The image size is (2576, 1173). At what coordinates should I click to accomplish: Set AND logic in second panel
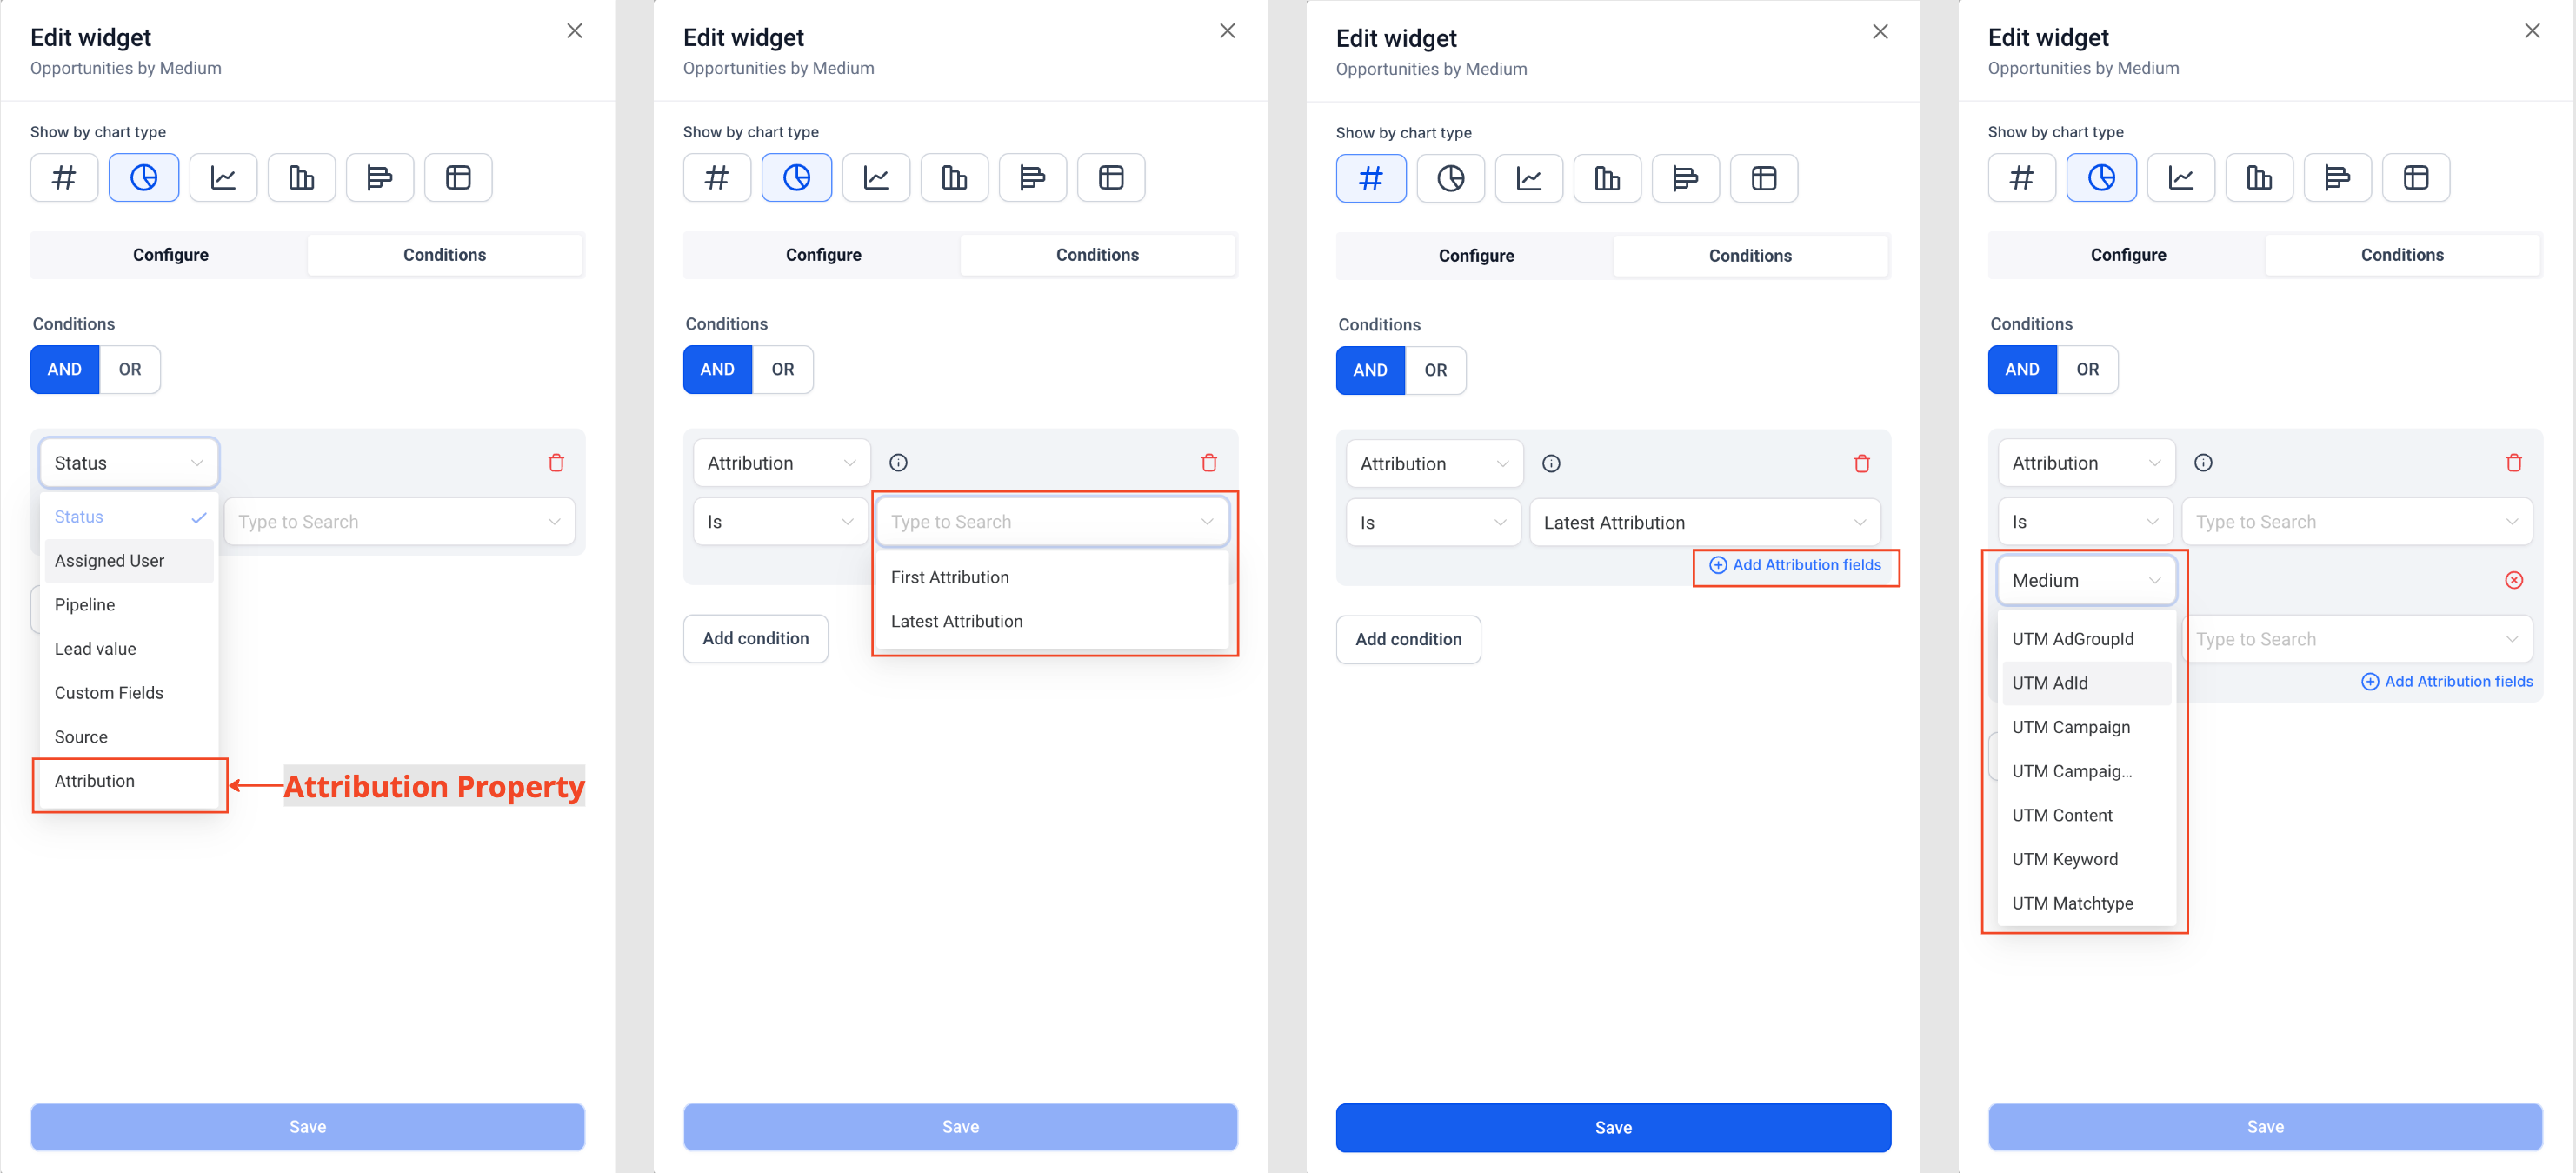pyautogui.click(x=717, y=369)
